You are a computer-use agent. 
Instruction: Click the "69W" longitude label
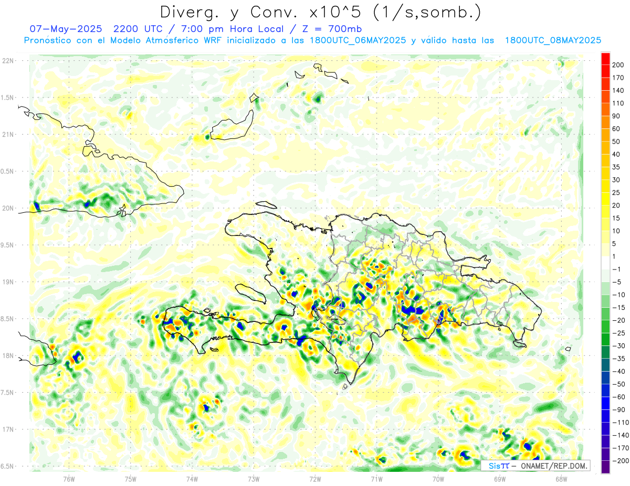click(500, 479)
